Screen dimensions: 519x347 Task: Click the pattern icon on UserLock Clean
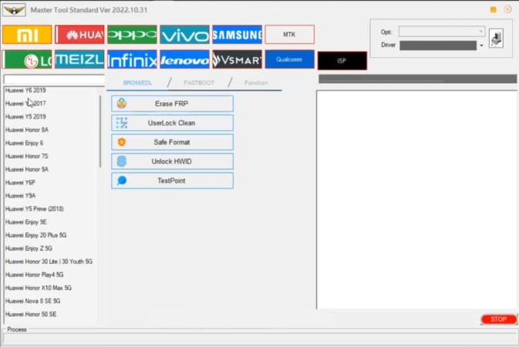point(122,123)
